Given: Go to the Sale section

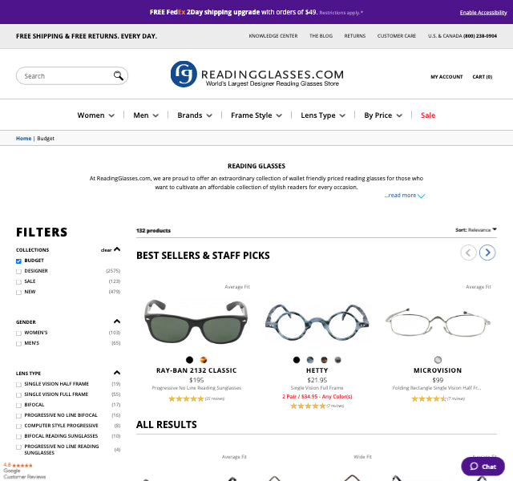Looking at the screenshot, I should tap(428, 115).
